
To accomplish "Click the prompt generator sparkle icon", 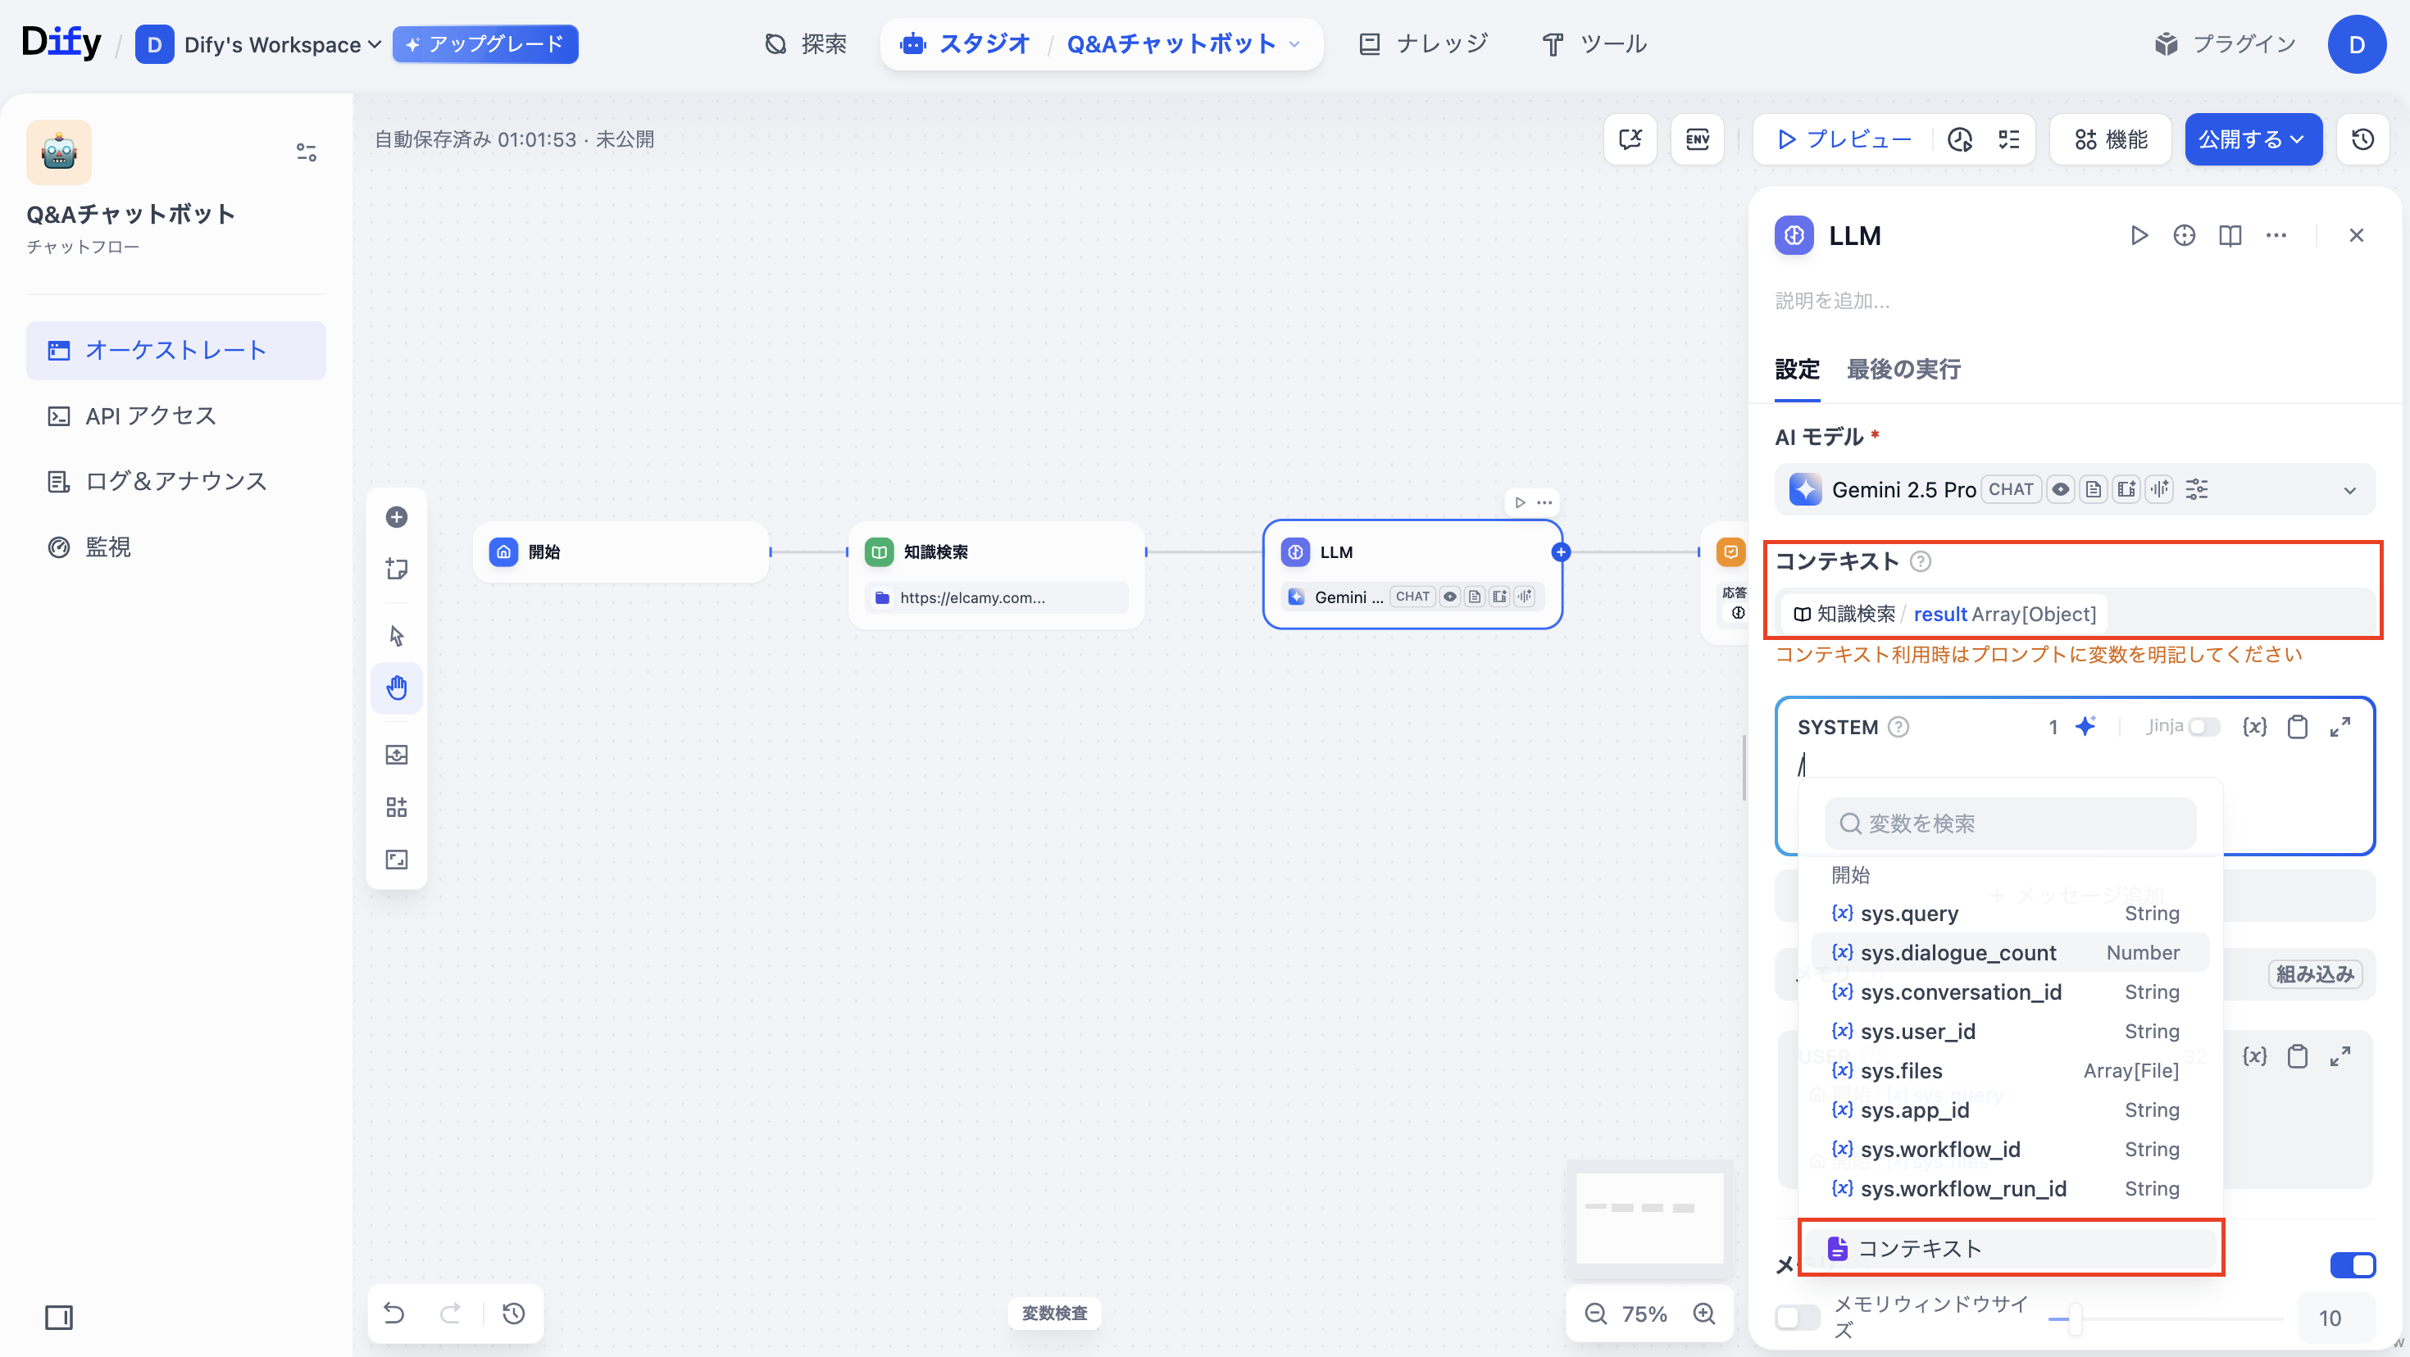I will (2085, 726).
